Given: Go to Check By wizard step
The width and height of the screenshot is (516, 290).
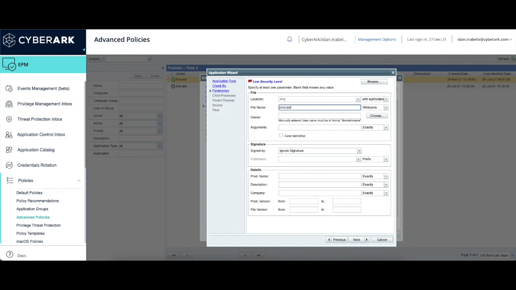Looking at the screenshot, I should coord(219,86).
